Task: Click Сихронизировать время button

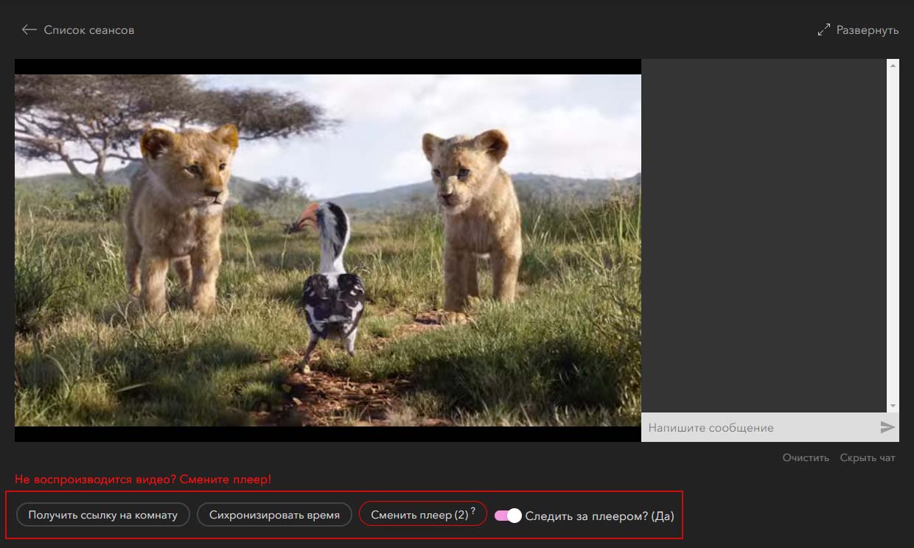Action: [x=274, y=515]
